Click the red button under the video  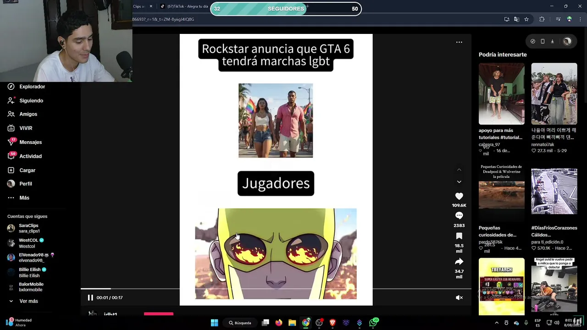click(159, 314)
